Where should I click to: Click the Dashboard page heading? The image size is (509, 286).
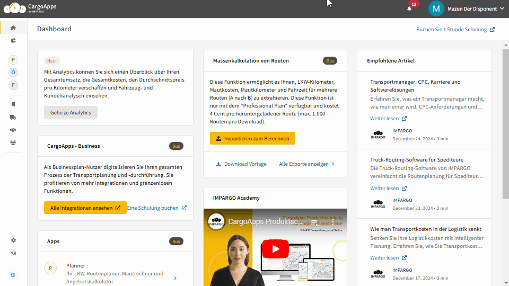coord(54,29)
